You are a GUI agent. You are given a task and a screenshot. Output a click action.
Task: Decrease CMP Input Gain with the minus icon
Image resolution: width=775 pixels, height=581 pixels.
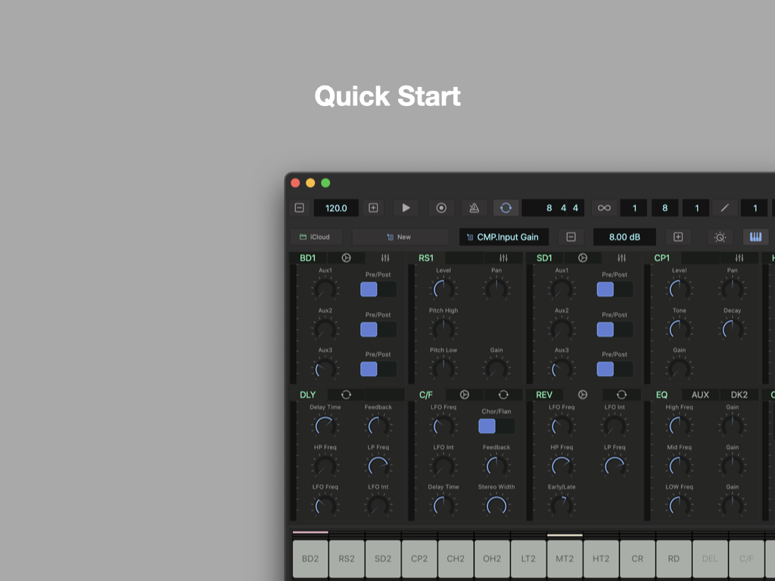click(x=571, y=237)
